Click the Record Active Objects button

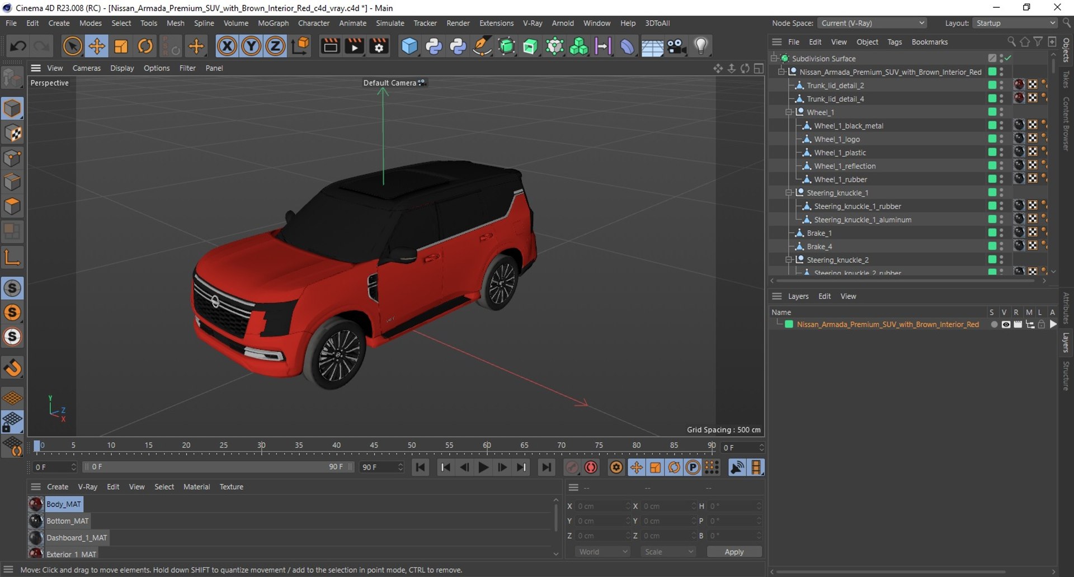572,467
